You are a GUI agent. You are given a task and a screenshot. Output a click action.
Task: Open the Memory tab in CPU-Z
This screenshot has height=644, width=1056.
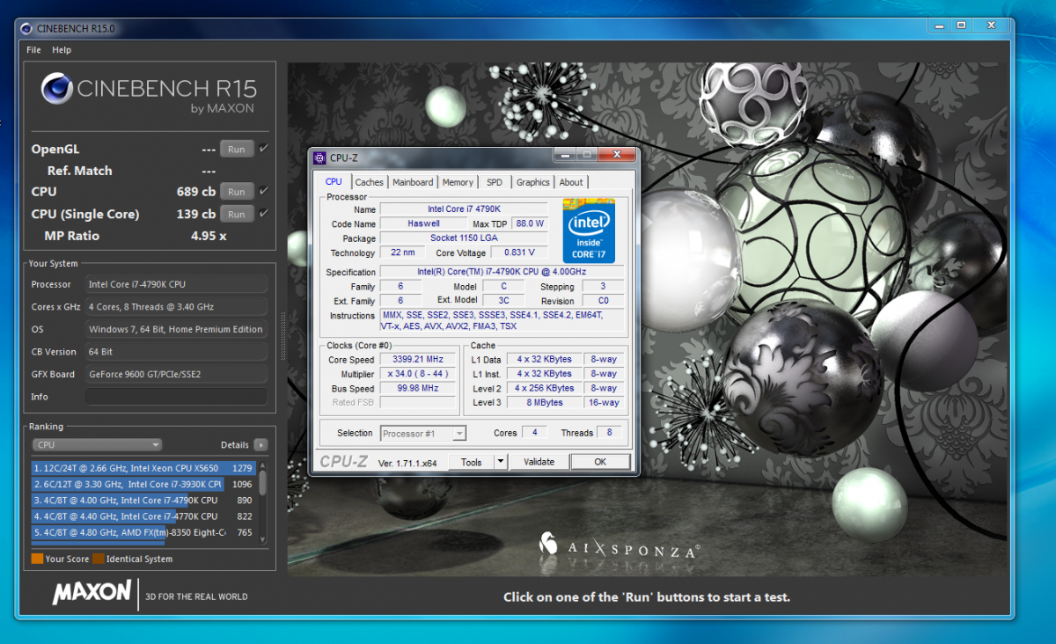point(458,182)
